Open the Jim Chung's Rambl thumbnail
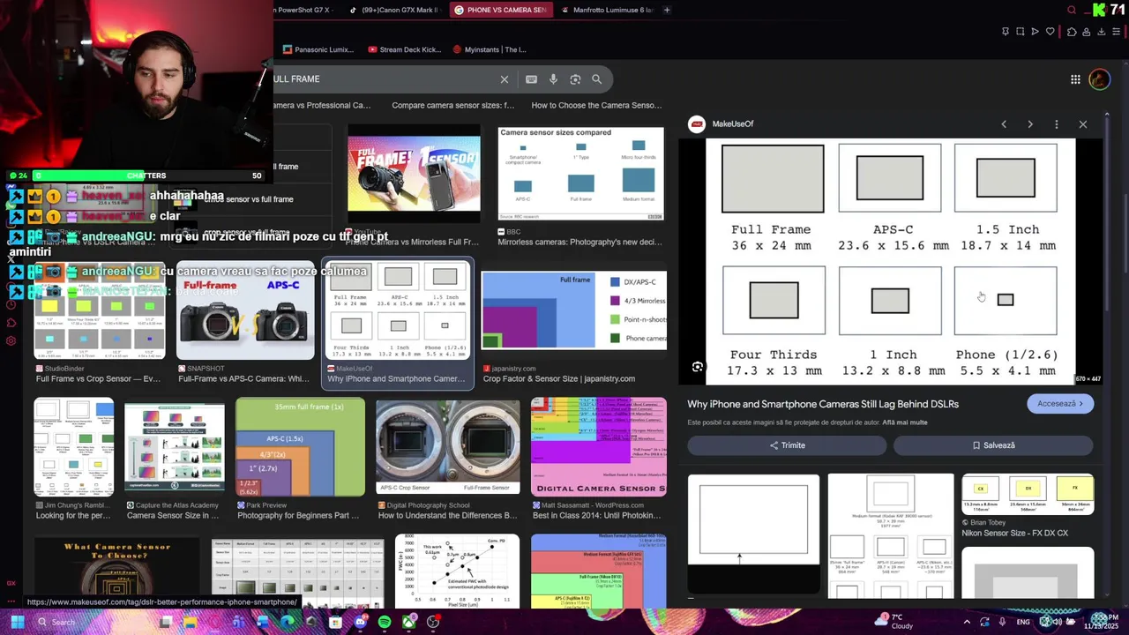 (x=73, y=446)
